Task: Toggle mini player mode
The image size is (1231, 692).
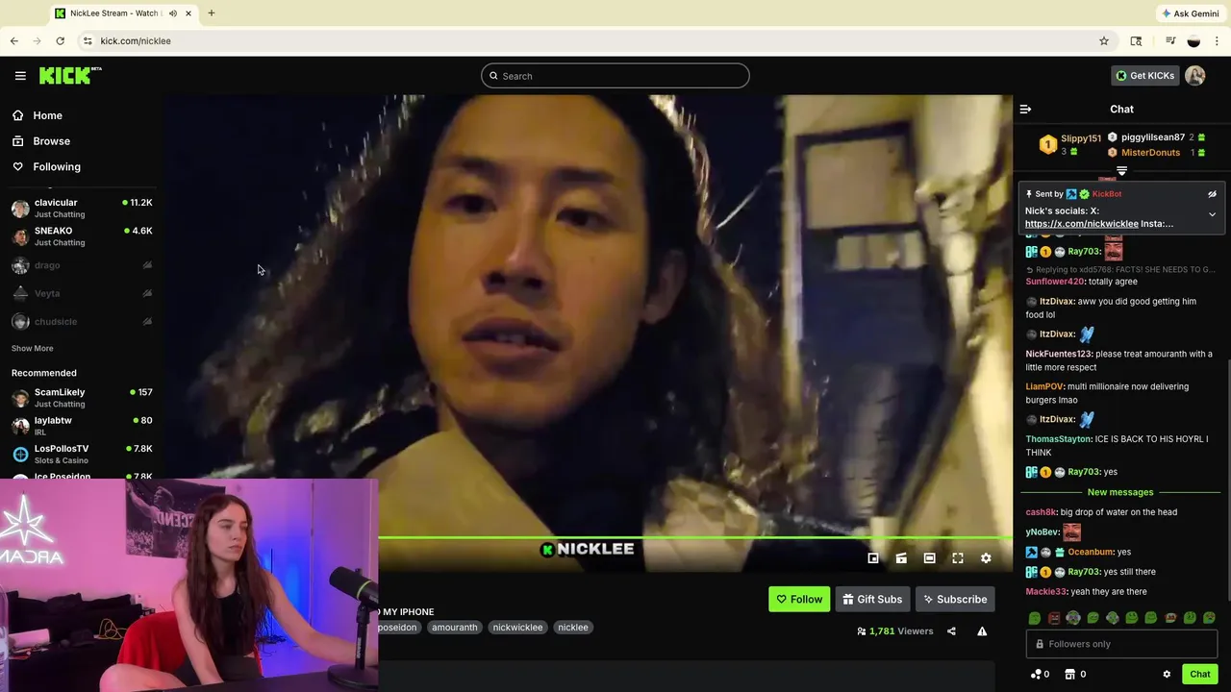Action: click(x=873, y=558)
